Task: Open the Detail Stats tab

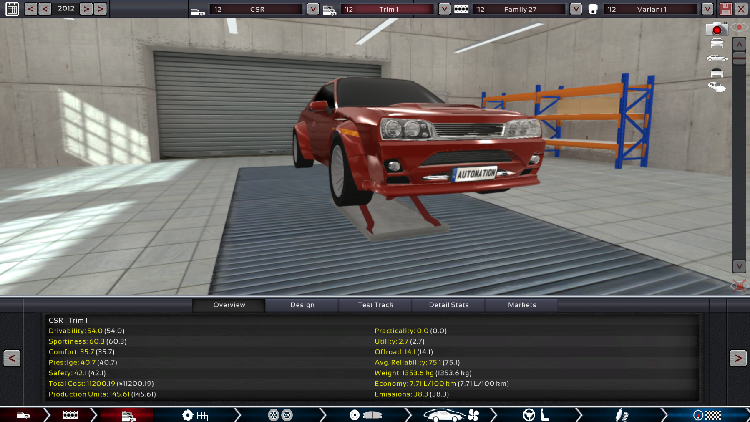Action: click(449, 305)
